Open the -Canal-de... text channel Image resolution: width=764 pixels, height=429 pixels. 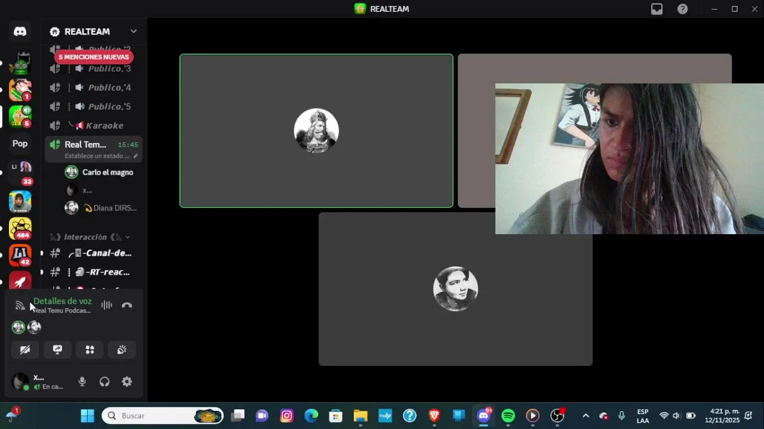[x=94, y=253]
